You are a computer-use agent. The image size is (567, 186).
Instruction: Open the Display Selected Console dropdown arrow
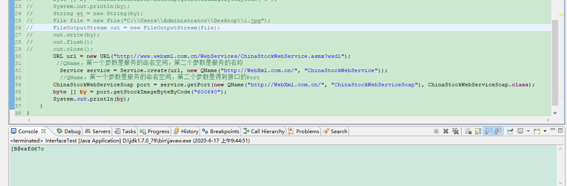coord(528,131)
